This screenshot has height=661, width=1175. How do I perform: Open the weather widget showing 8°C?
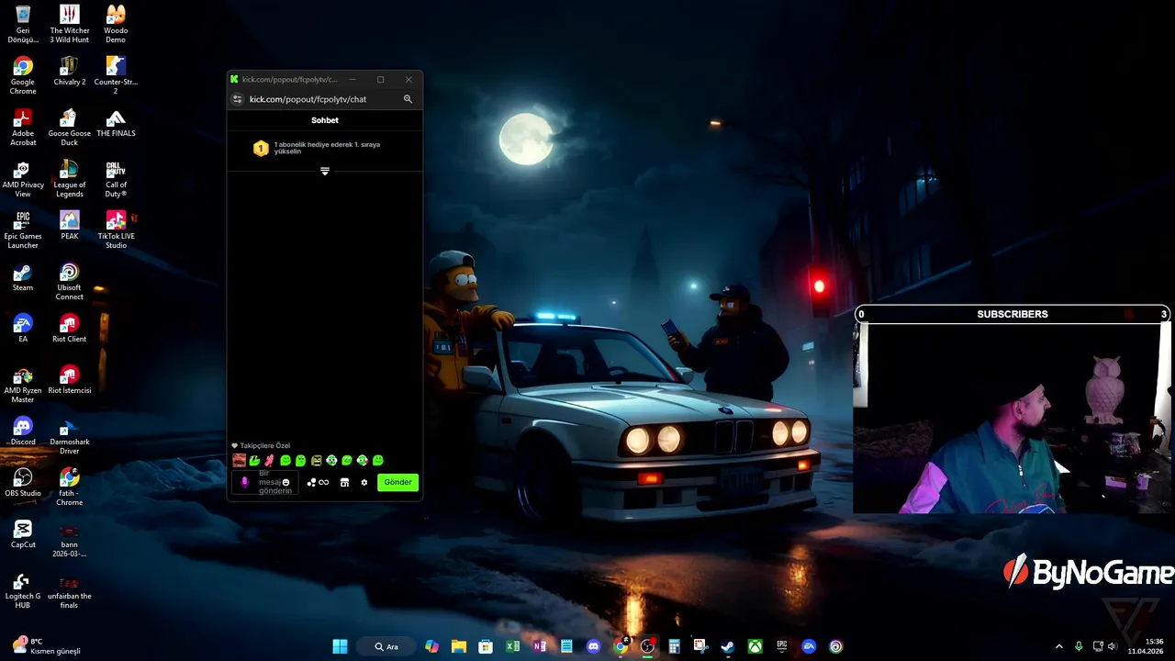[46, 646]
